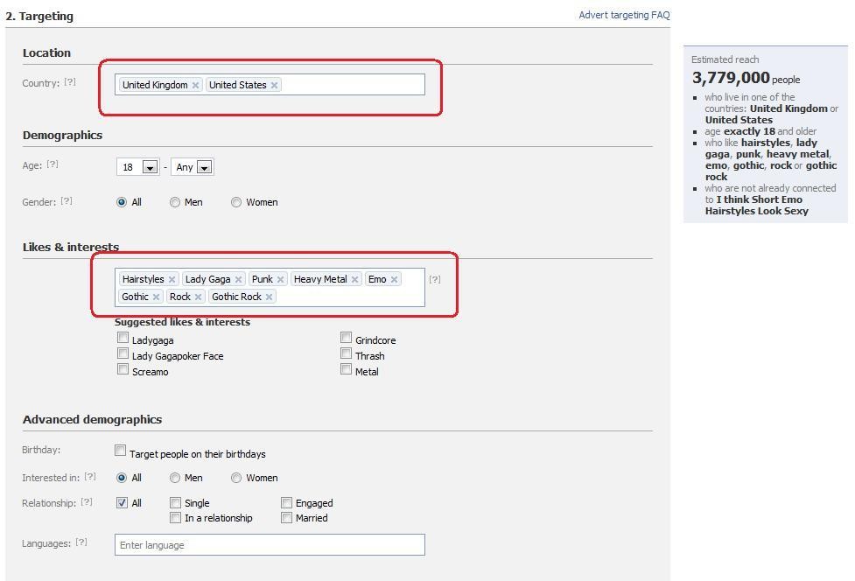Click the Languages help [?] link

81,542
